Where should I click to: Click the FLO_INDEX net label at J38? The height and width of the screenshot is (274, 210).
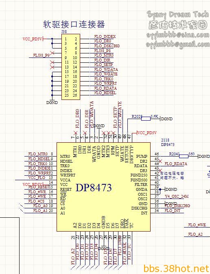105,37
